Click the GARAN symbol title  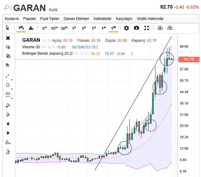(x=30, y=8)
